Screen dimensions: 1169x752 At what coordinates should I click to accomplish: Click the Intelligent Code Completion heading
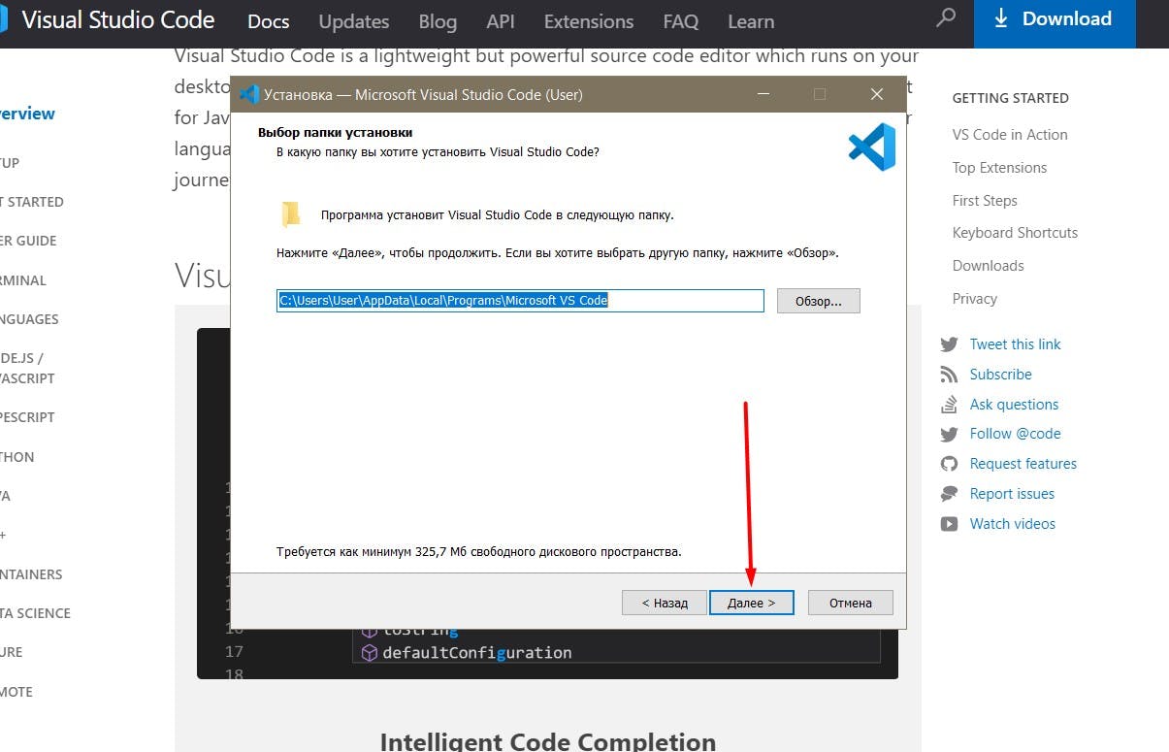(548, 742)
